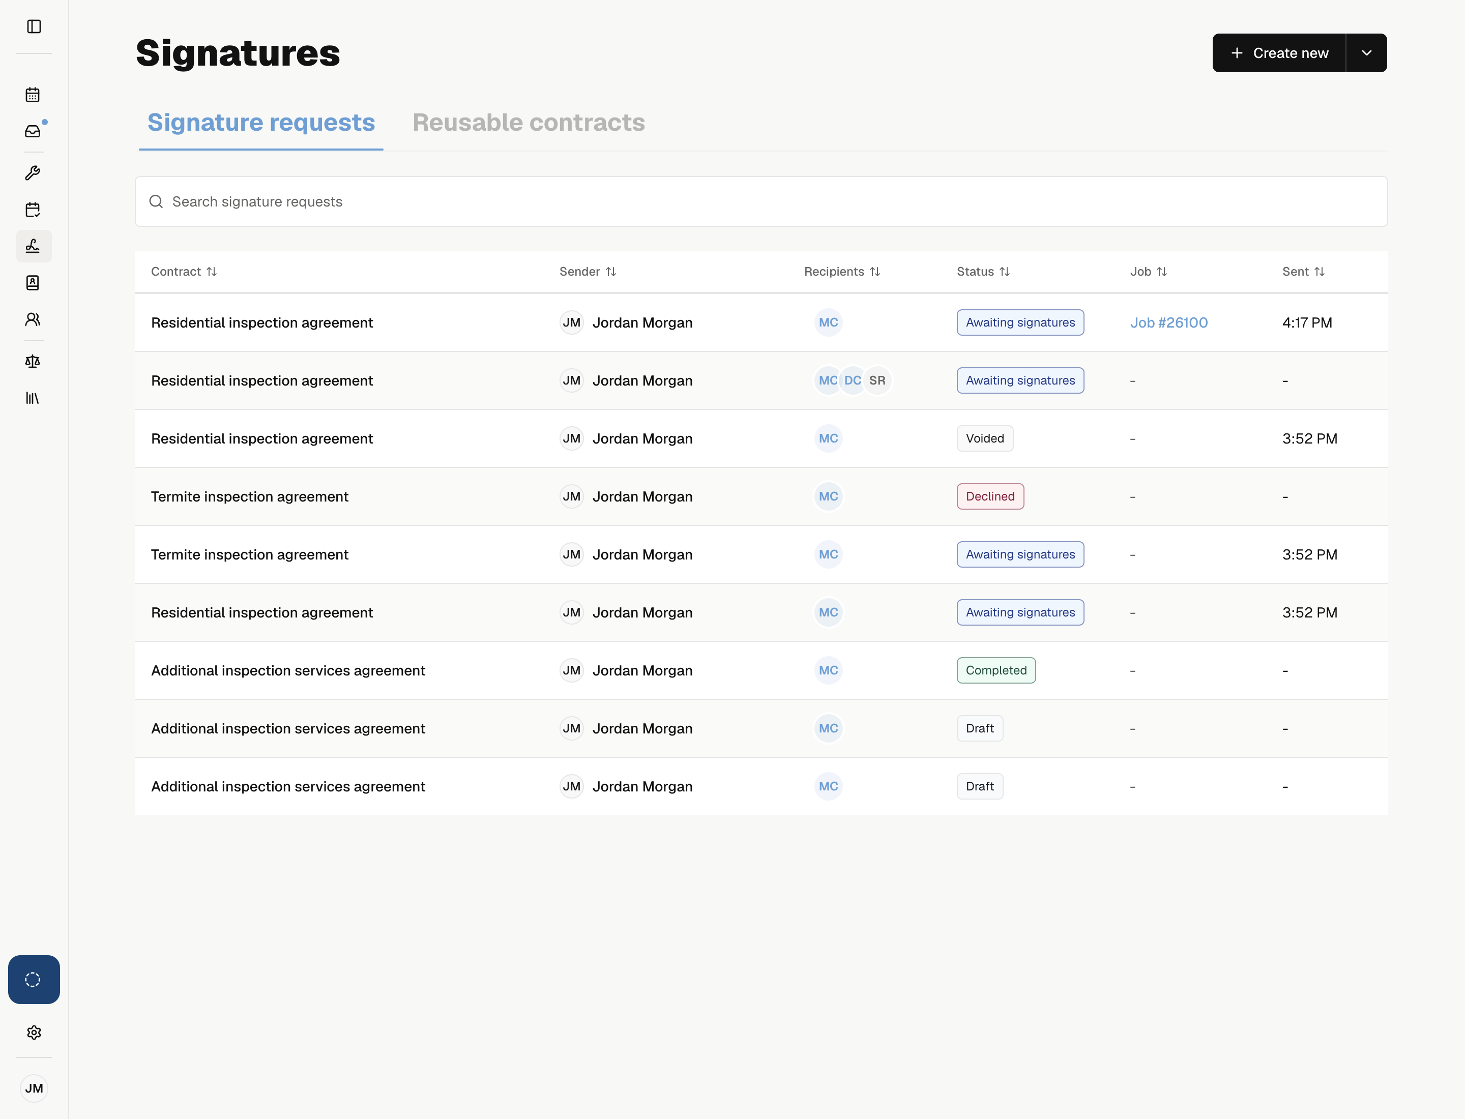Image resolution: width=1465 pixels, height=1119 pixels.
Task: Sort table by Sent column
Action: [1304, 272]
